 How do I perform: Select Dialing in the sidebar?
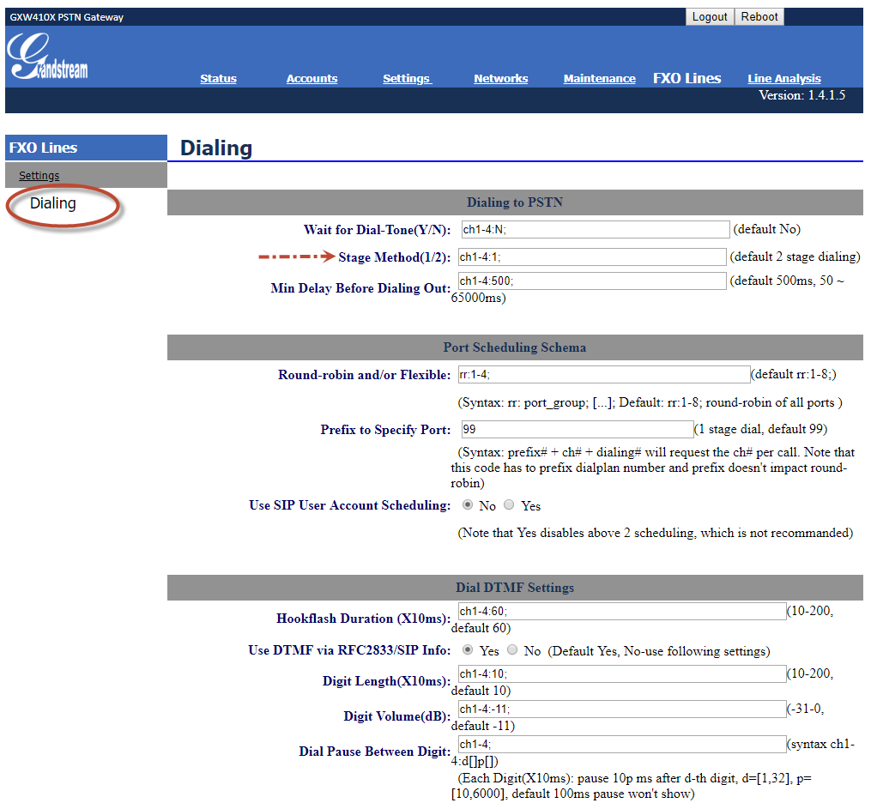click(x=52, y=203)
